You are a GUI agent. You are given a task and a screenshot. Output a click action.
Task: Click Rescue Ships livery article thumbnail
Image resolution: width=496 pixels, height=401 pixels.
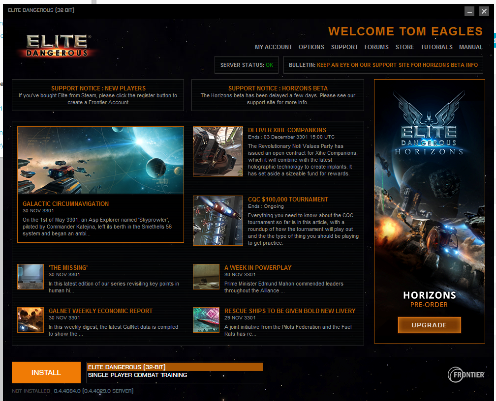click(206, 320)
